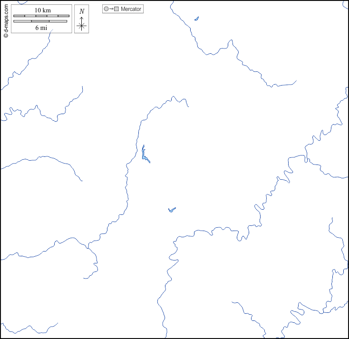Select the small lake south of center

tap(172, 210)
